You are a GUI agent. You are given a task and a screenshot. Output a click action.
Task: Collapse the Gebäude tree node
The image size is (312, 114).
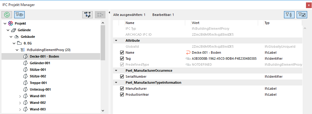coord(11,37)
